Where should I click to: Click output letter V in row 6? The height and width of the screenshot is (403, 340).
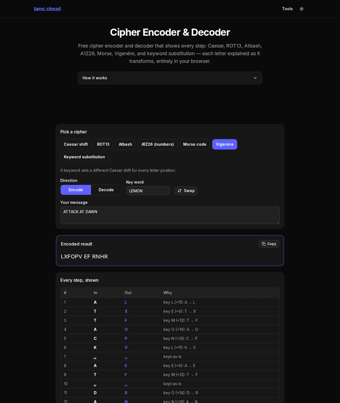pyautogui.click(x=126, y=348)
